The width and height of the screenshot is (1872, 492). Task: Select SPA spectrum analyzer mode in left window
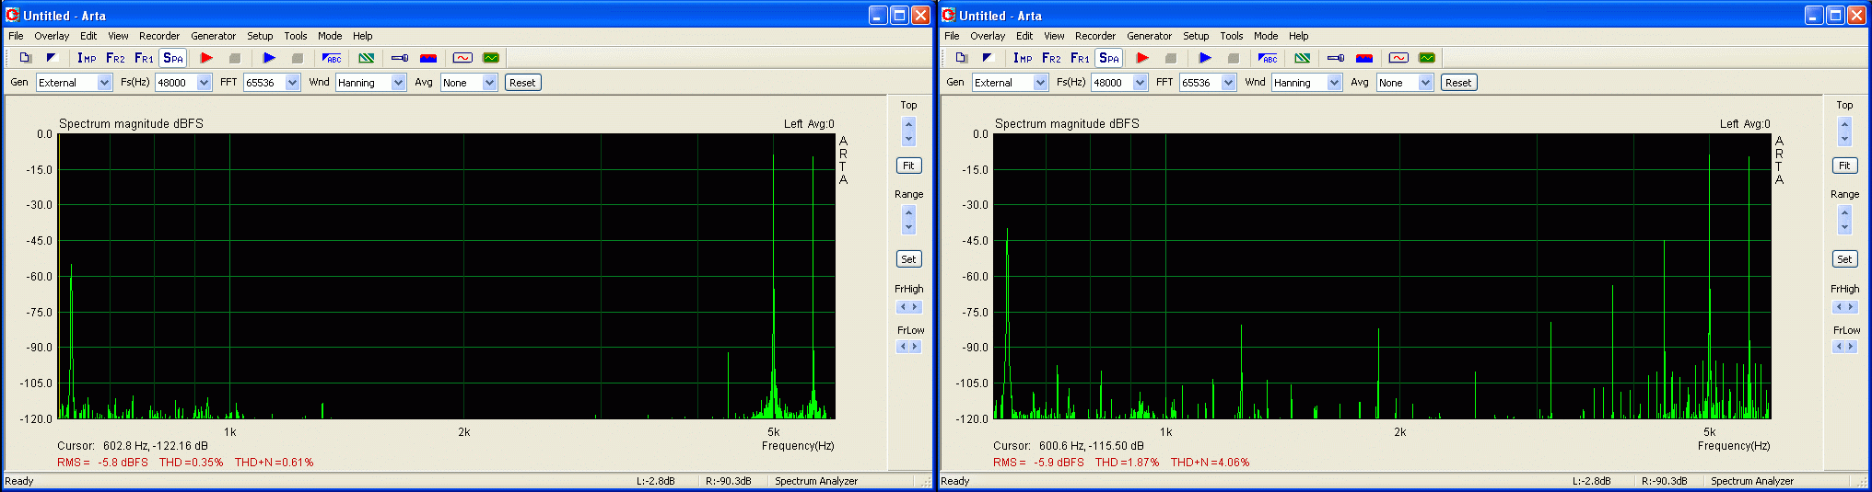[173, 58]
